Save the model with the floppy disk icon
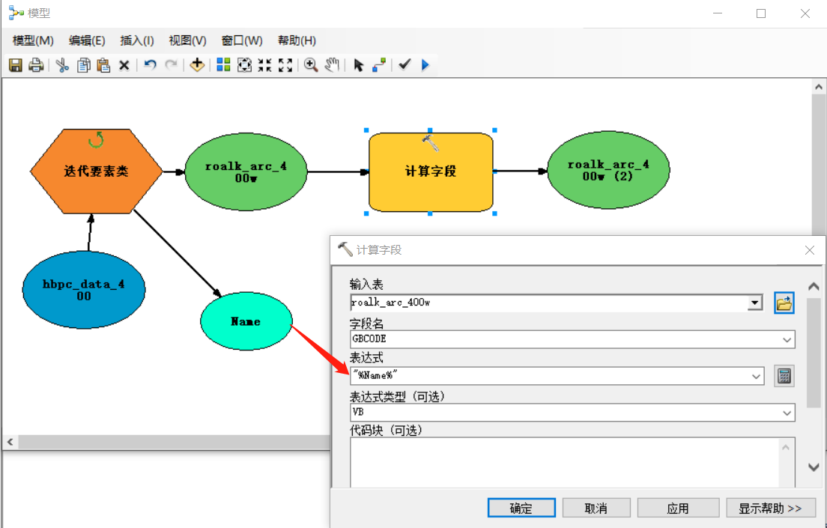The image size is (827, 528). [x=15, y=65]
